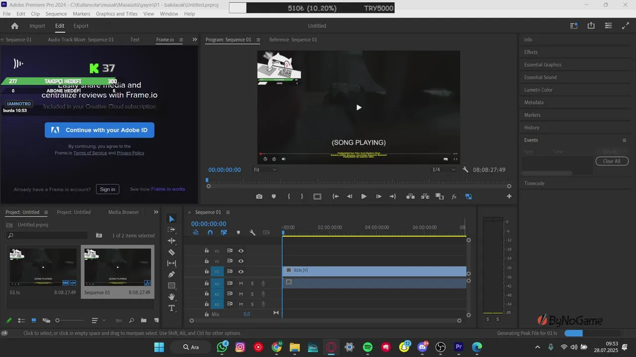This screenshot has width=636, height=357.
Task: Switch to Export workspace tab
Action: pyautogui.click(x=81, y=26)
